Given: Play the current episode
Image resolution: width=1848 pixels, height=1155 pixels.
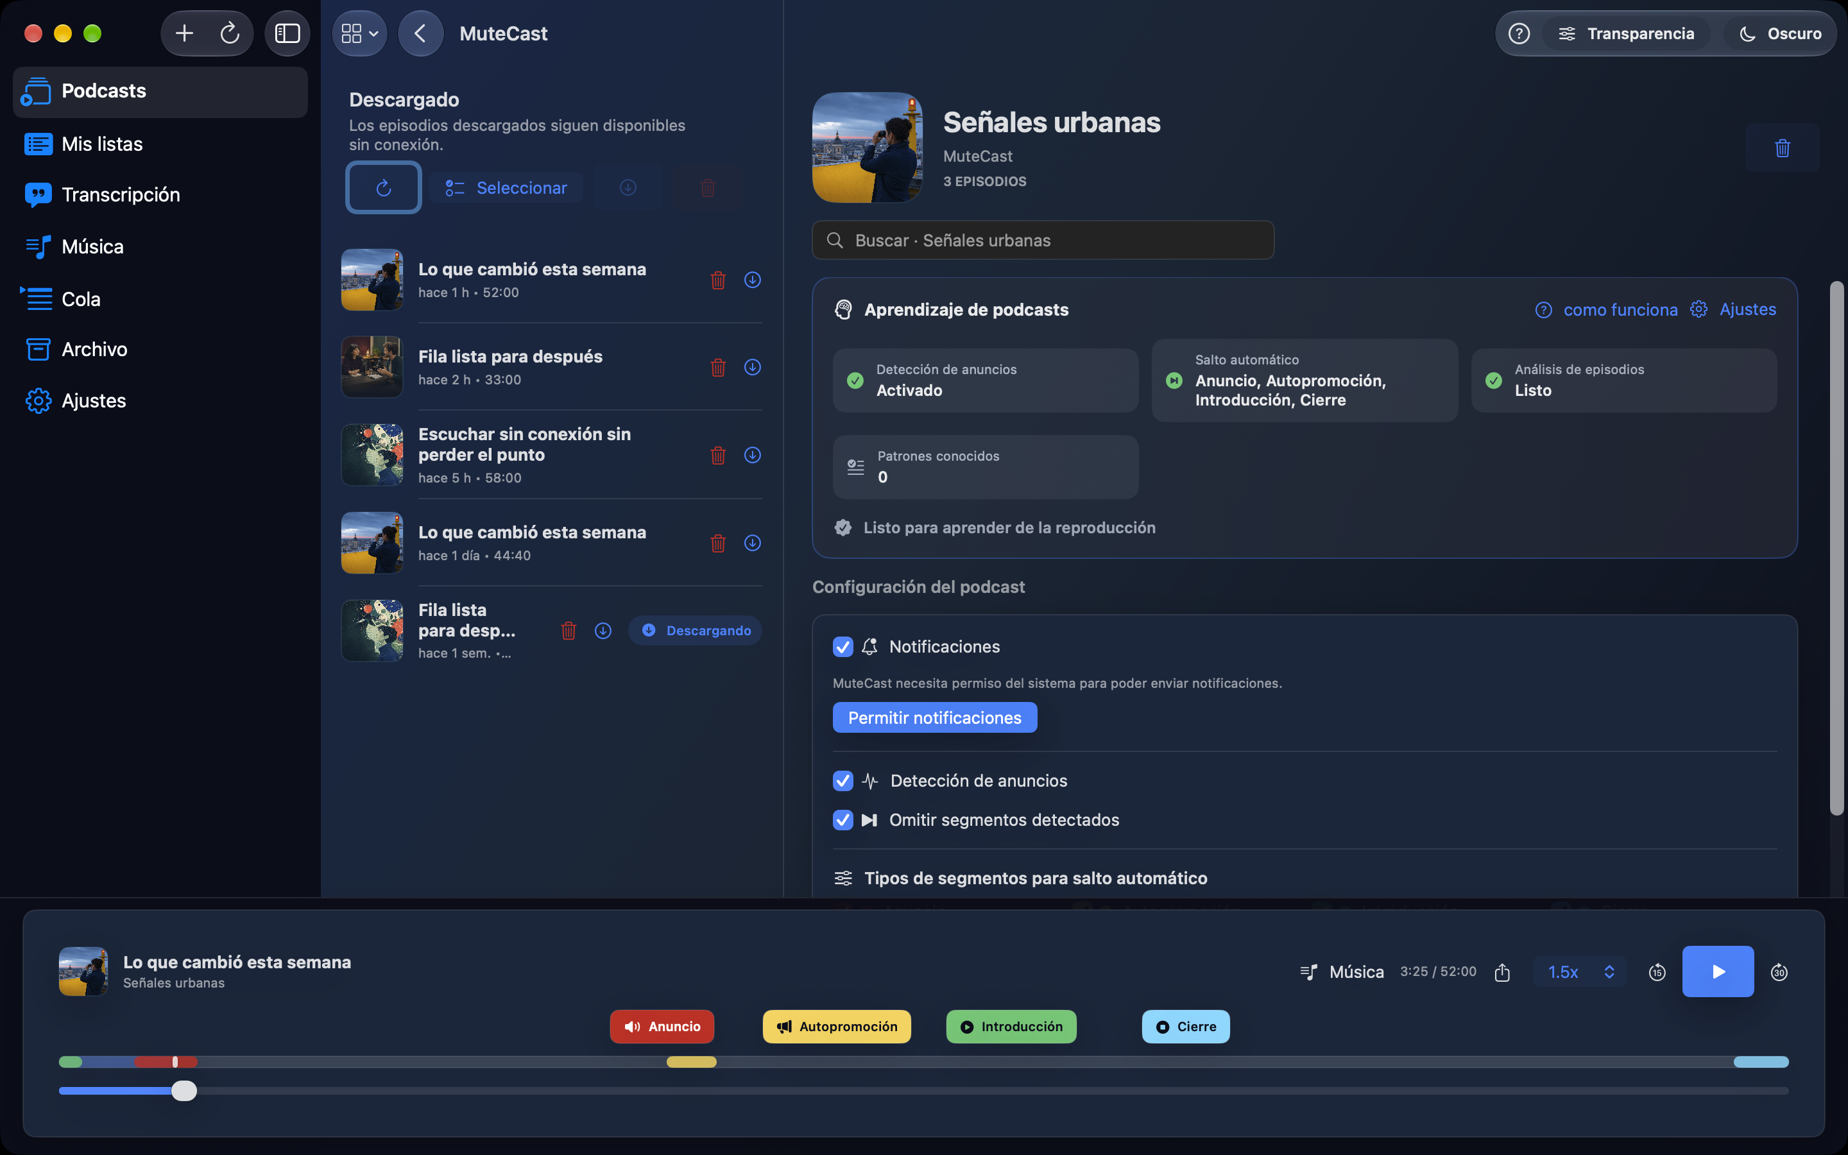Looking at the screenshot, I should 1717,971.
